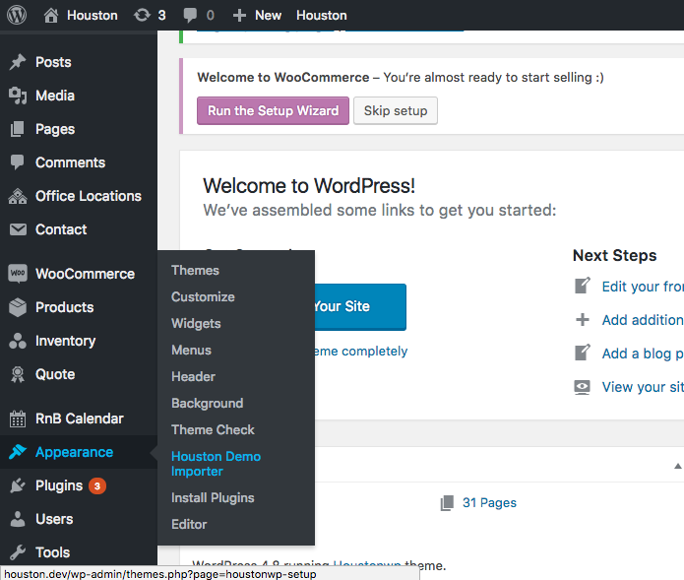The height and width of the screenshot is (580, 684).
Task: Click the WooCommerce icon in sidebar
Action: pos(18,274)
